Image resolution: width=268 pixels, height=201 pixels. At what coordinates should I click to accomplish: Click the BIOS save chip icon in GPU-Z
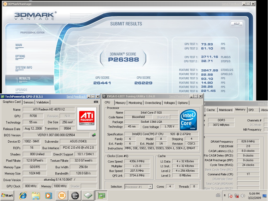point(94,135)
